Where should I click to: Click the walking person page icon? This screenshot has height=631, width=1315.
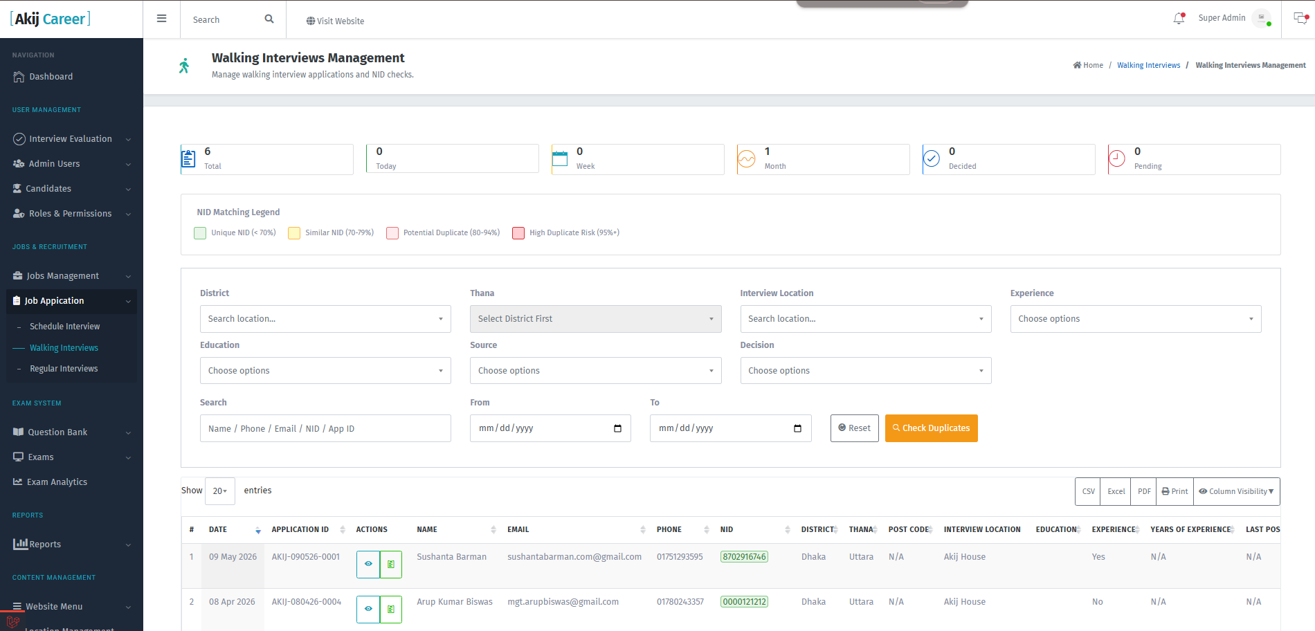184,66
